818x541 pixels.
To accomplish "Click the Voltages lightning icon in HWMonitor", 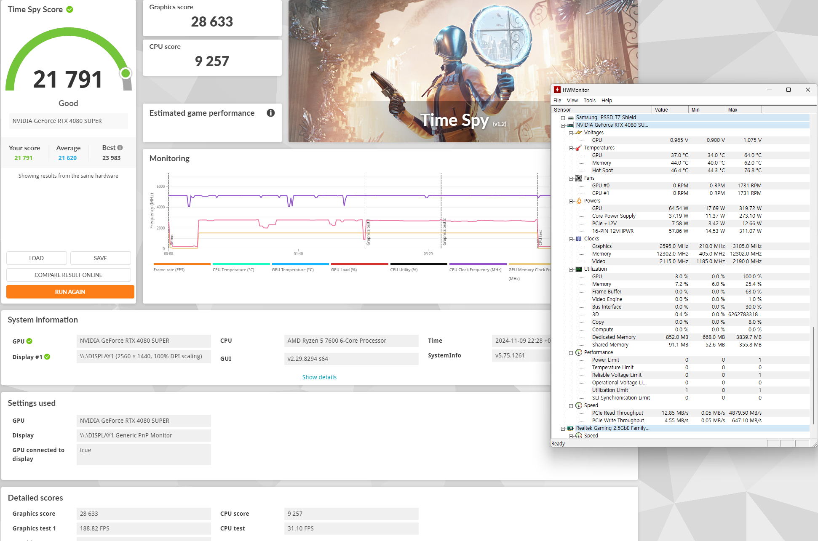I will (x=579, y=133).
